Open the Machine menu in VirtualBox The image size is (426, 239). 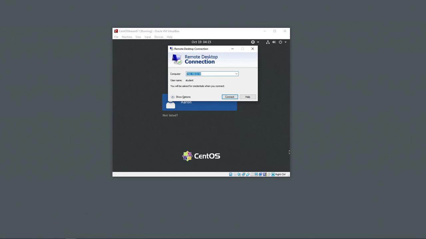click(x=127, y=37)
